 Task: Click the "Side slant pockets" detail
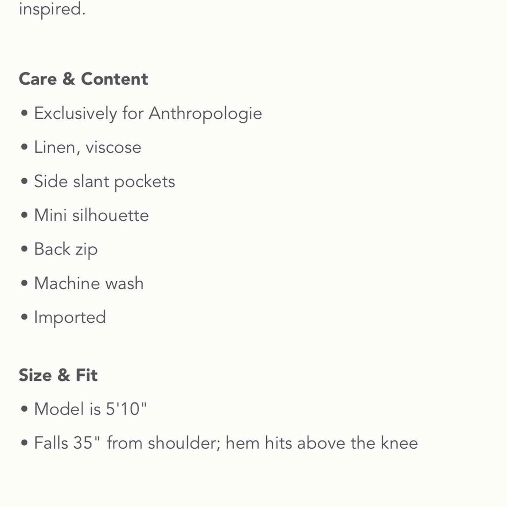click(104, 181)
